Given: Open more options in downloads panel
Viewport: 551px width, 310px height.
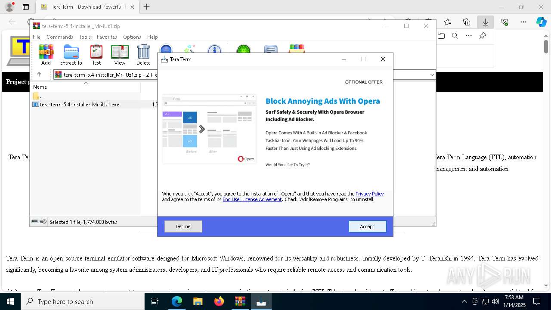Looking at the screenshot, I should tap(469, 36).
